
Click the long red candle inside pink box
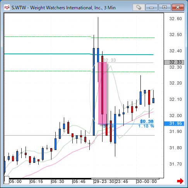coord(102,85)
